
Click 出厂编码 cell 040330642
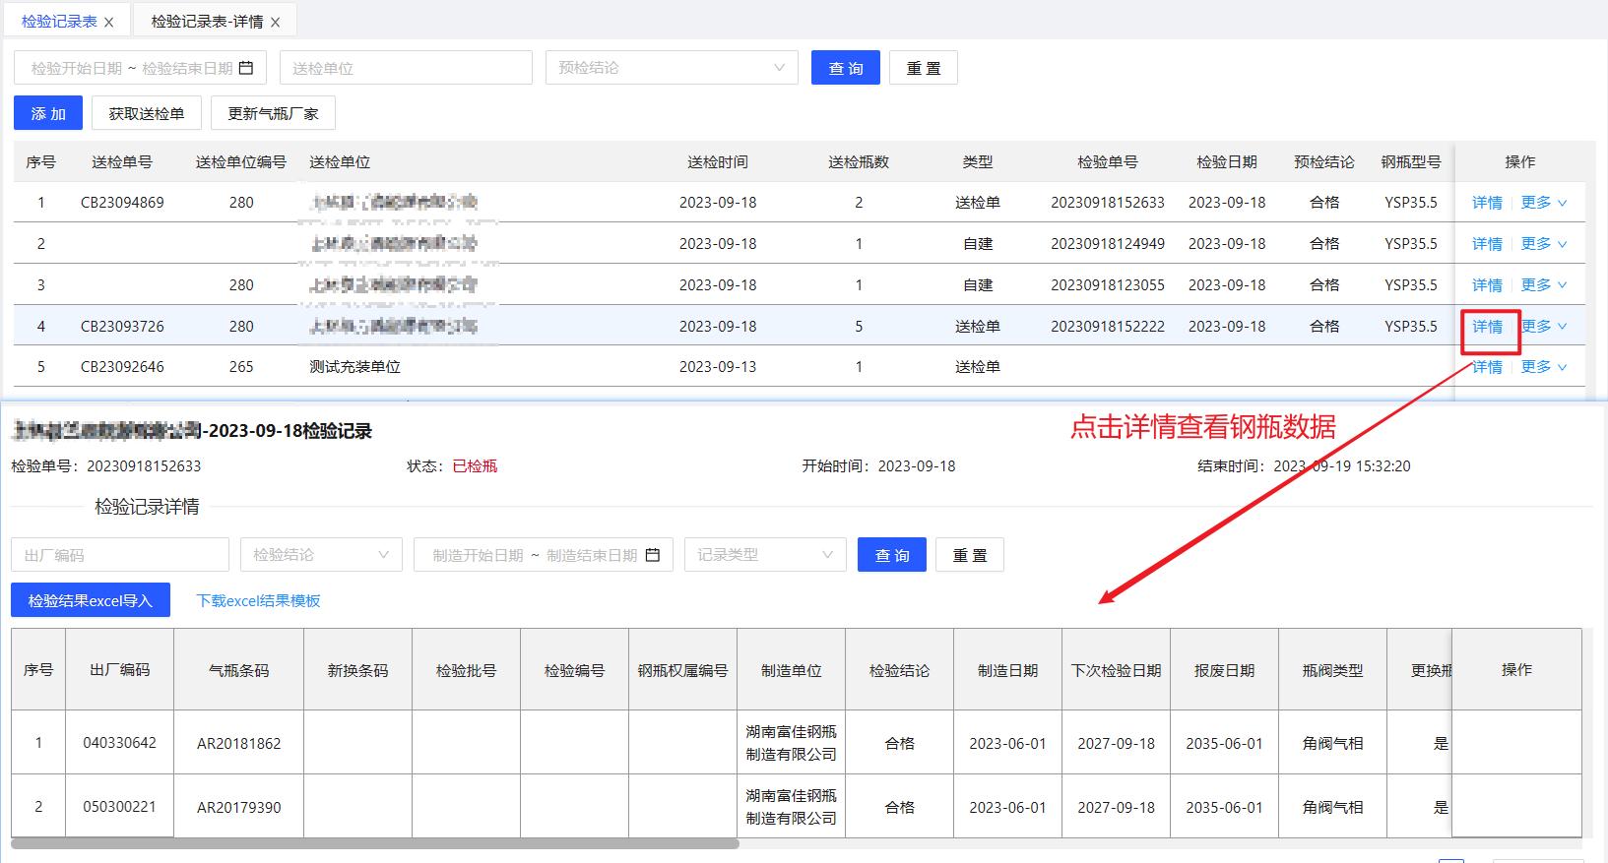coord(120,743)
